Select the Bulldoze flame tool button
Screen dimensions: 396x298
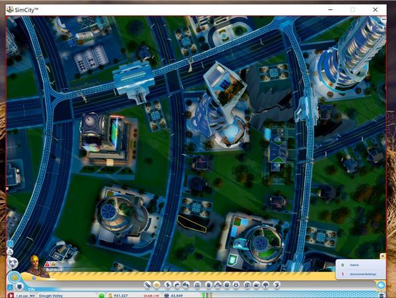tap(14, 278)
